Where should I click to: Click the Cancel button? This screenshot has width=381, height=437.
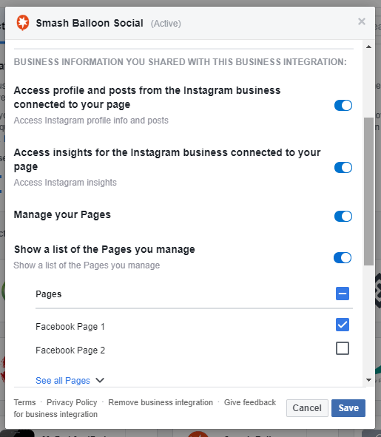(307, 408)
